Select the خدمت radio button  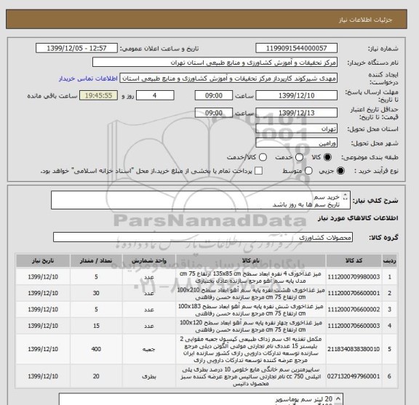point(299,157)
